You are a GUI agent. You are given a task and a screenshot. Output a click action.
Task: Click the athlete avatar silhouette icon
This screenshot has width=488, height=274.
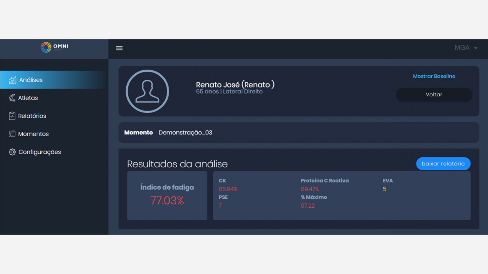point(147,91)
